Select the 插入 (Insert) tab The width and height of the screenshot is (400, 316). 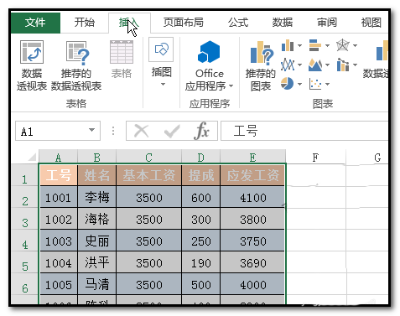coord(129,23)
